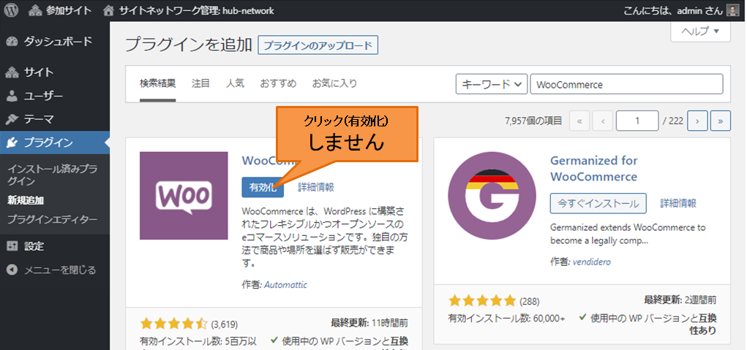Click the ダッシュボード gauge icon
747x350 pixels.
[12, 42]
